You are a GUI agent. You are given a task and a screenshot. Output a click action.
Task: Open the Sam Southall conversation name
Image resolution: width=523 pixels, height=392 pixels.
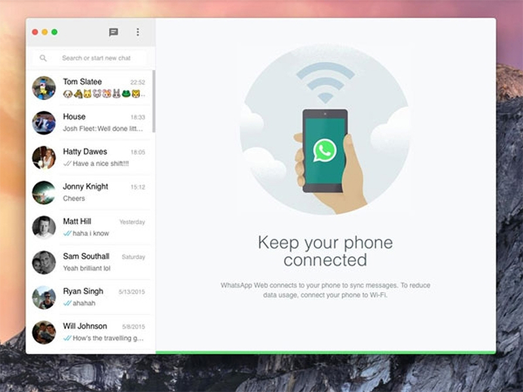[x=86, y=256]
